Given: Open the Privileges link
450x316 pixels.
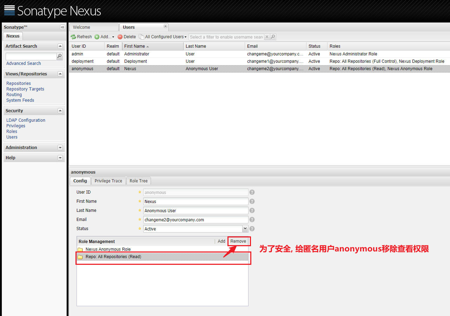Looking at the screenshot, I should pos(16,126).
